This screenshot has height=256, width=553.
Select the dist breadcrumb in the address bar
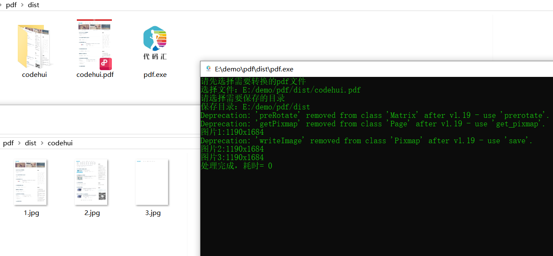tap(33, 5)
